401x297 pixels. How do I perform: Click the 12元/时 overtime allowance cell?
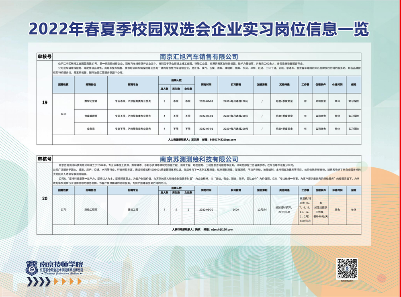point(262,210)
